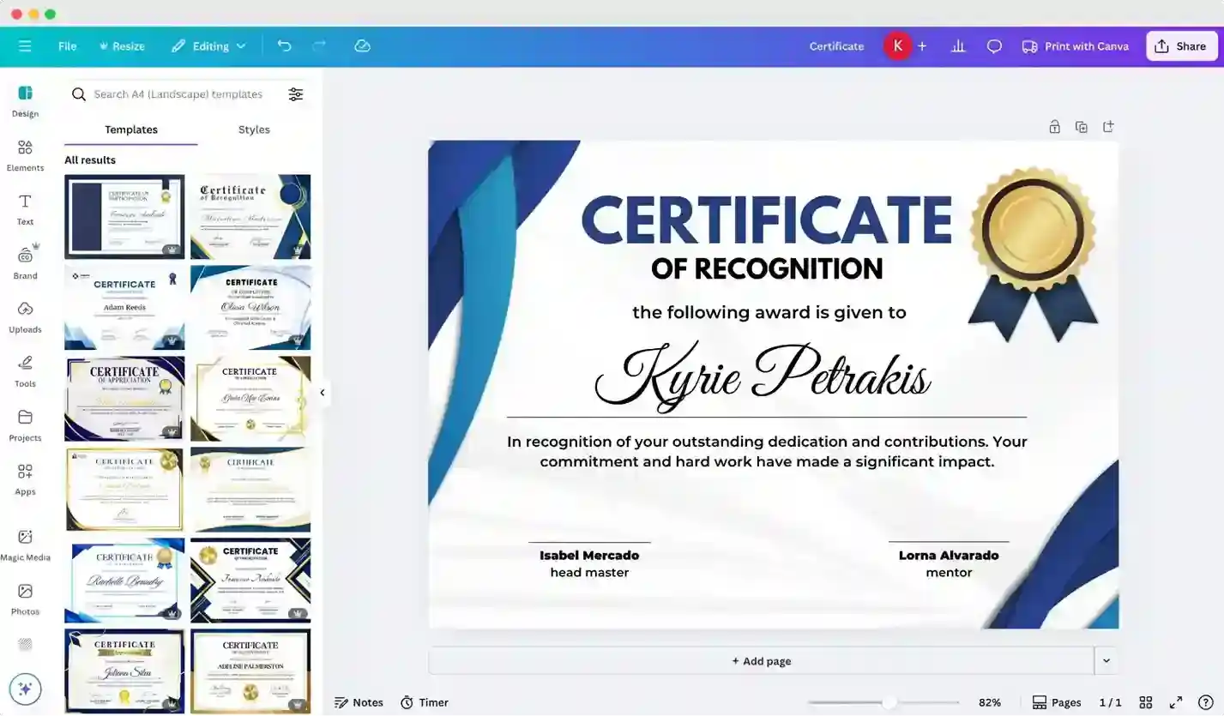Open the Magic Media panel
Image resolution: width=1224 pixels, height=716 pixels.
pyautogui.click(x=25, y=544)
